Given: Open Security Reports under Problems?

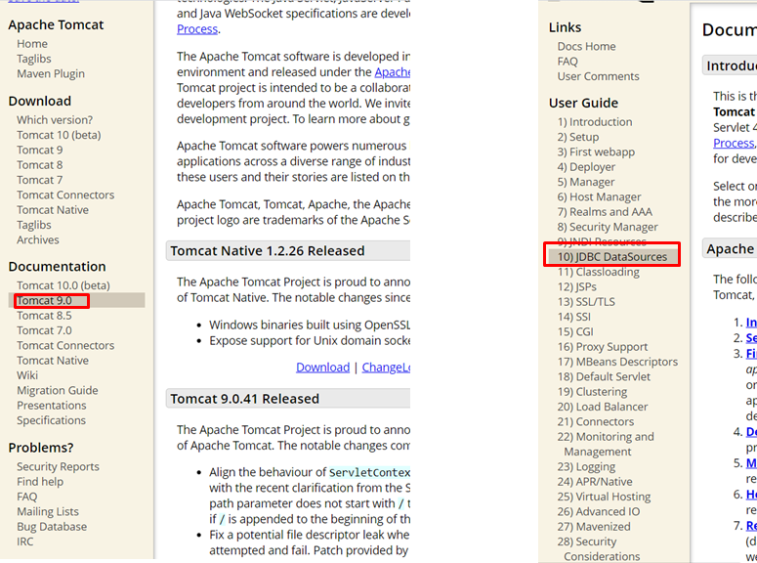Looking at the screenshot, I should [58, 466].
